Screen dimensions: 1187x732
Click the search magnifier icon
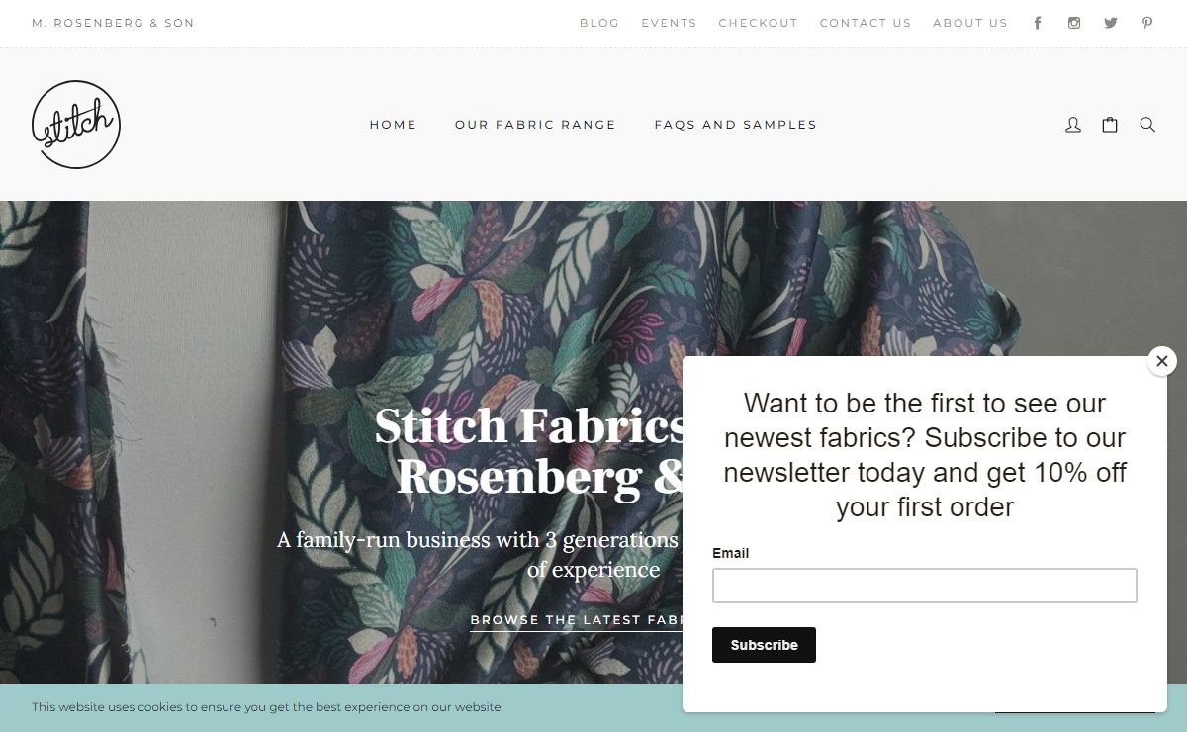click(1147, 125)
